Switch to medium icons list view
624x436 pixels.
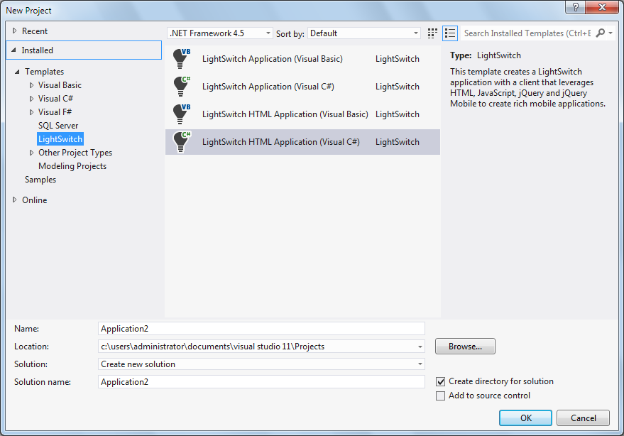[x=450, y=33]
